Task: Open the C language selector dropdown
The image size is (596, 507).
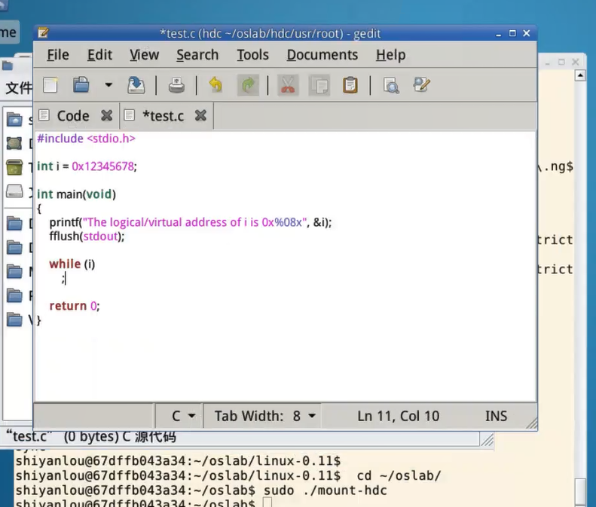Action: coord(183,416)
